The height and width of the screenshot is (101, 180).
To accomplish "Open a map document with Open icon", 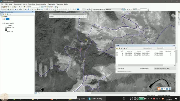I will (4, 7).
